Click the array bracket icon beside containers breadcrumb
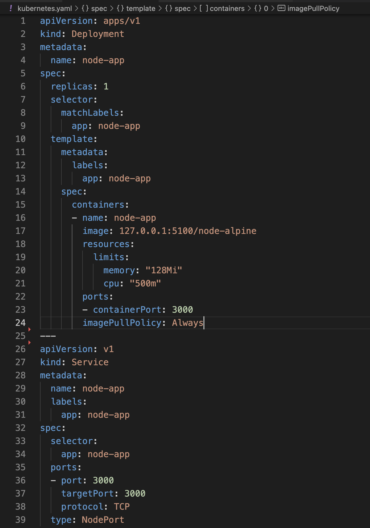 tap(204, 8)
